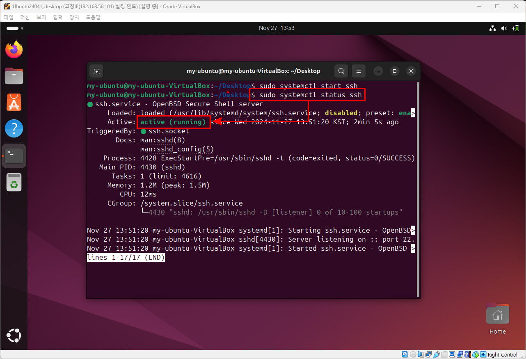Launch the Files manager in the dock
This screenshot has width=526, height=359.
[14, 76]
